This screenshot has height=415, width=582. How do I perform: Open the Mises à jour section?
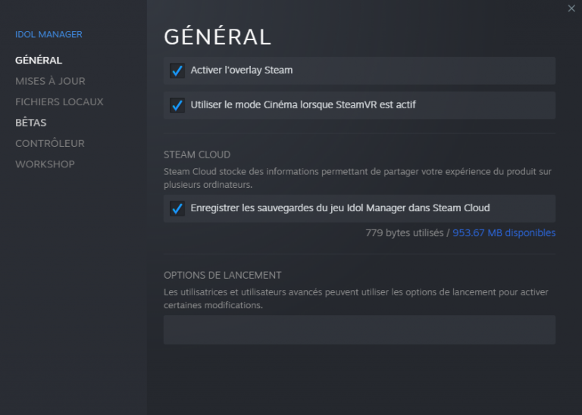[50, 81]
